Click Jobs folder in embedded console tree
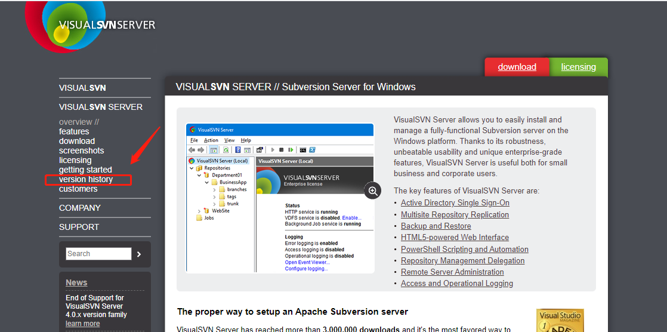Screen dimensions: 667x332 205,217
